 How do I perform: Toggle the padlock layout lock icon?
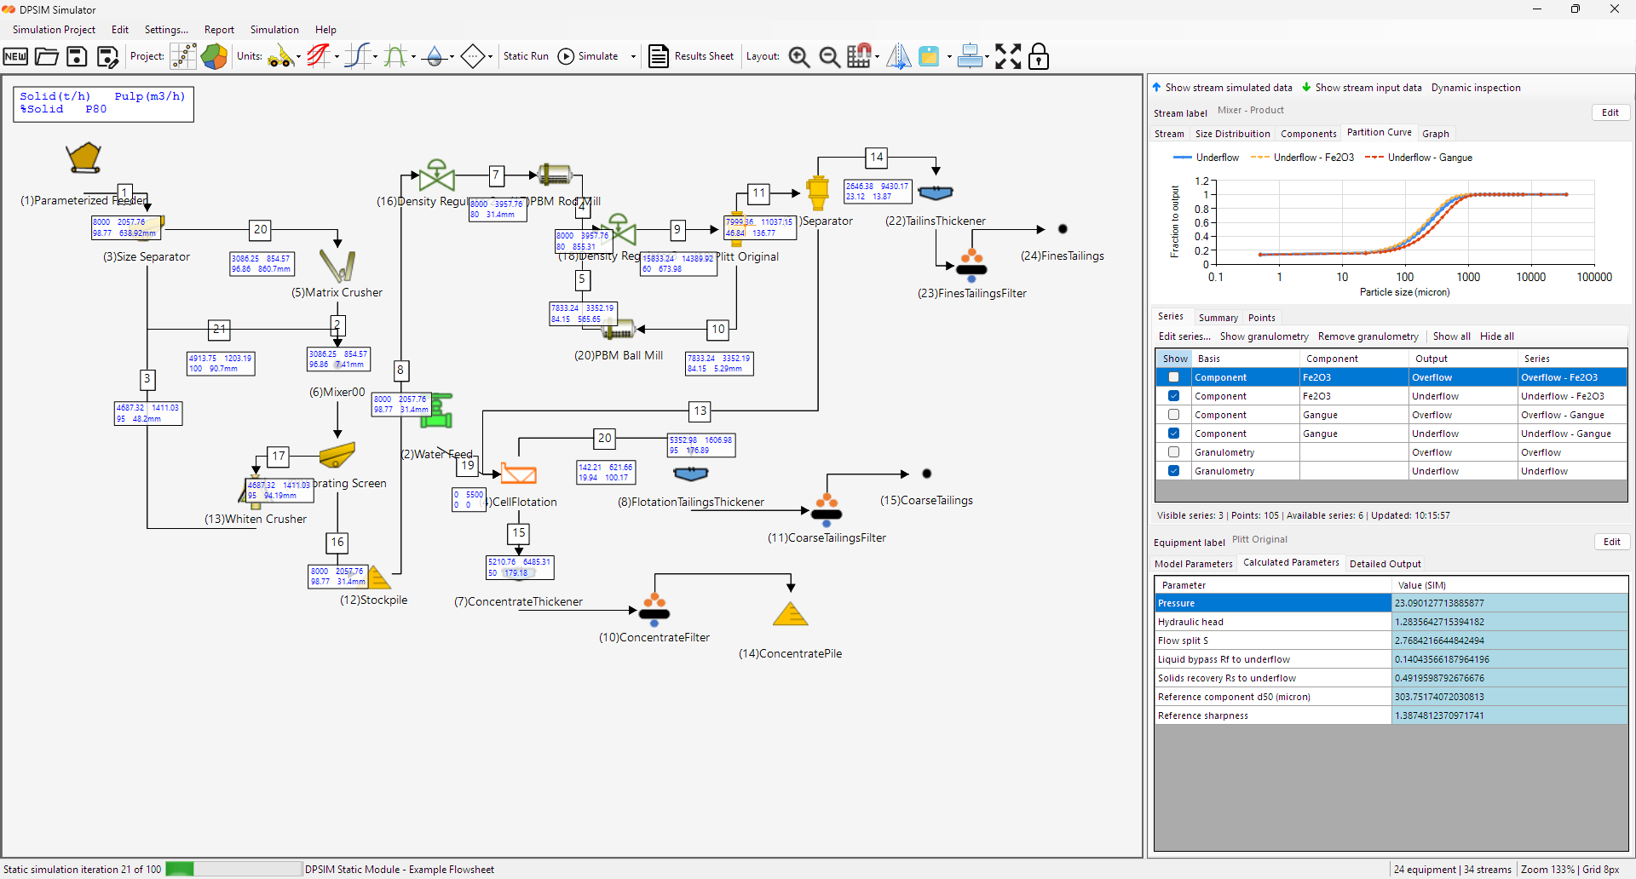tap(1039, 56)
